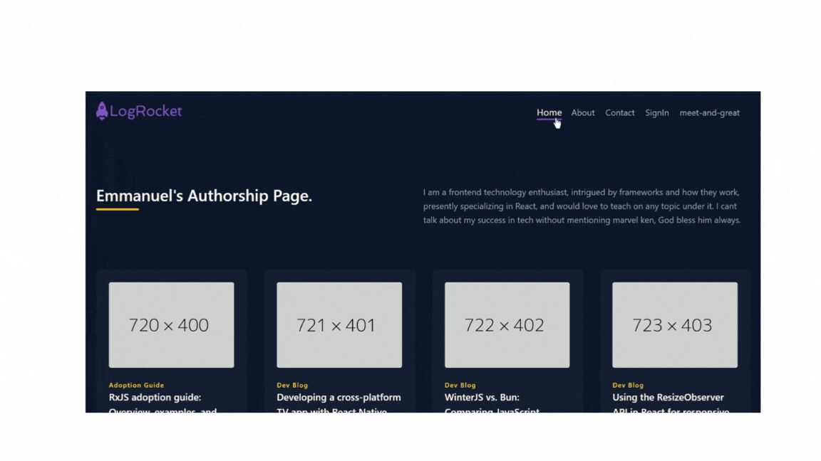Click the 721 × 401 placeholder image
The width and height of the screenshot is (821, 461).
[339, 325]
